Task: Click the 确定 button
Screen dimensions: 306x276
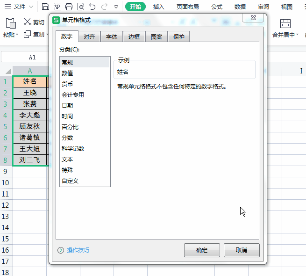Action: (202, 250)
